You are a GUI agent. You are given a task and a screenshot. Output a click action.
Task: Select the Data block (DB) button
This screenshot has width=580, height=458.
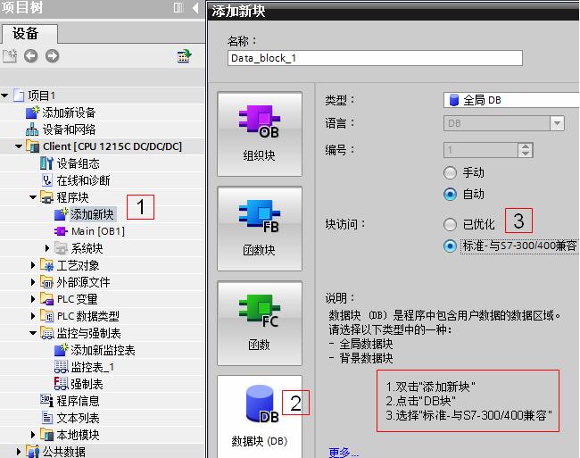260,417
